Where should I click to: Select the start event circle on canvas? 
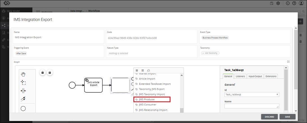(72, 85)
